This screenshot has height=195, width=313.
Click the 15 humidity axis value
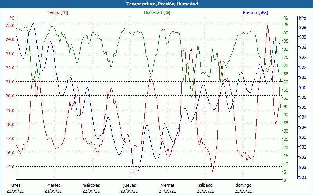[286, 156]
